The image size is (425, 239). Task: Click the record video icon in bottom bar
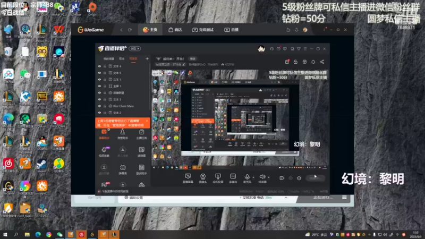282,178
